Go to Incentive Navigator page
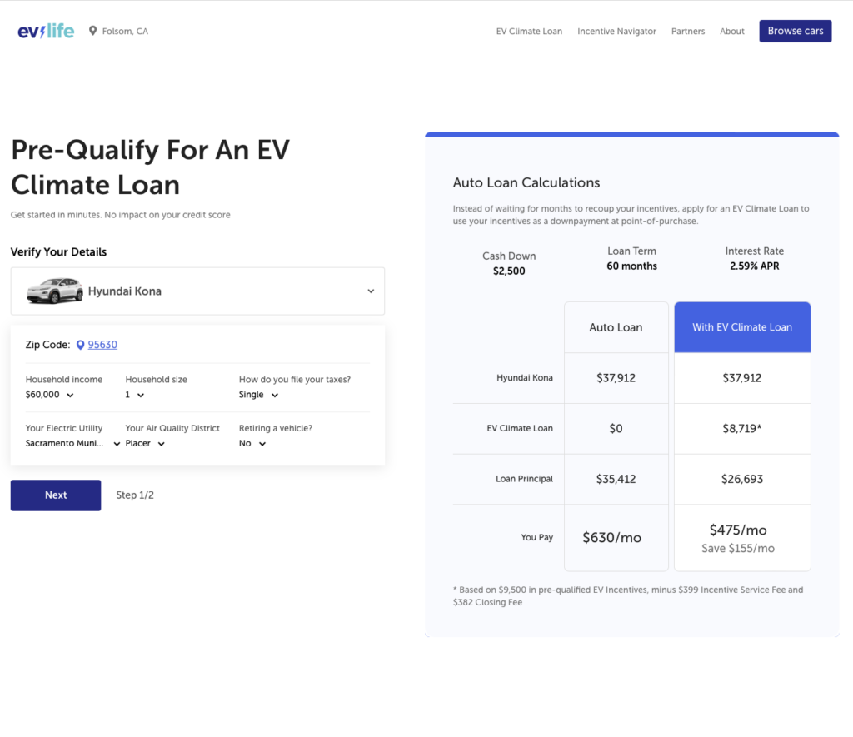The image size is (853, 737). tap(616, 31)
